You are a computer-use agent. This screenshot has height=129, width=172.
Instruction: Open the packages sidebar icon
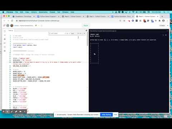click(5, 39)
